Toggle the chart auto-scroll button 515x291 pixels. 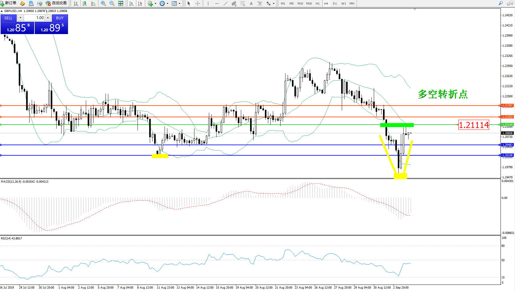pos(131,3)
